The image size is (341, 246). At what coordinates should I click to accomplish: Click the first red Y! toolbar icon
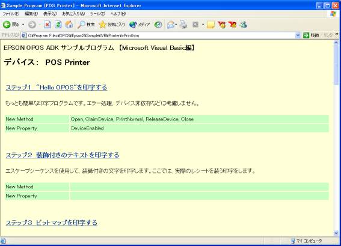pos(221,25)
